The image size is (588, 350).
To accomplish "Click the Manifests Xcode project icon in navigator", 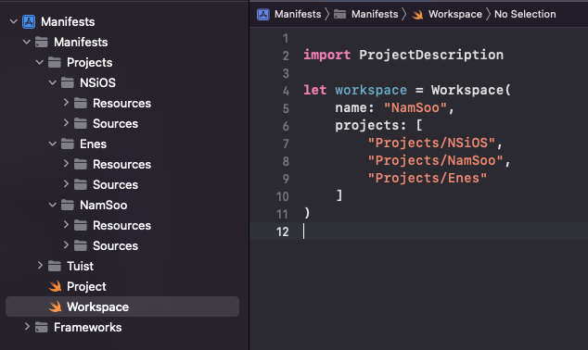I will [x=29, y=21].
